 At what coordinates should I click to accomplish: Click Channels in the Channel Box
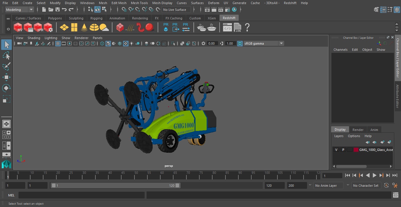click(340, 50)
